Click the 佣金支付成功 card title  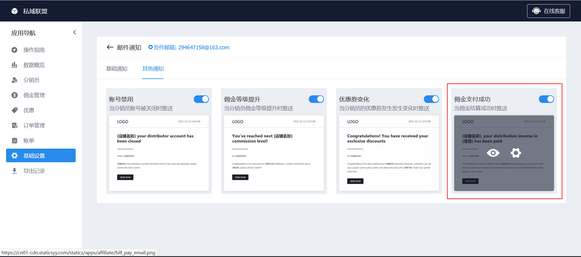coord(472,99)
